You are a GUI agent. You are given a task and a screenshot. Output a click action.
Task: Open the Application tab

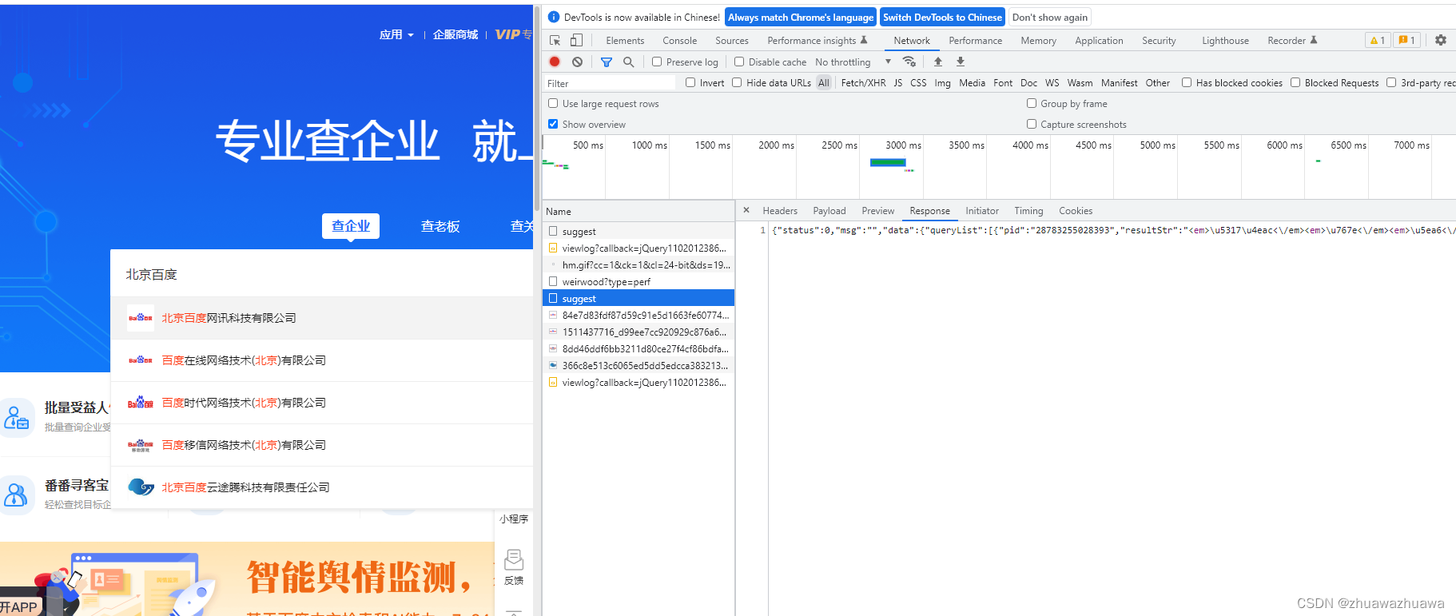pos(1099,40)
